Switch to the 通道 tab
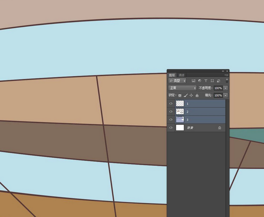264x217 pixels. pyautogui.click(x=181, y=75)
